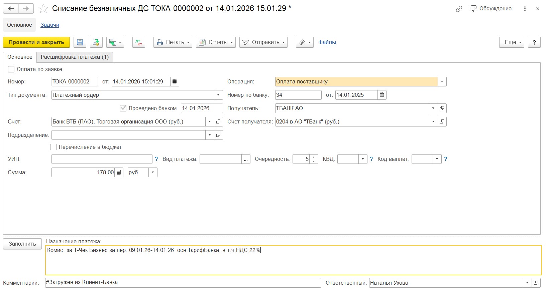Viewport: 546px width, 288px height.
Task: Increase Очередность using the spinner arrows
Action: point(314,157)
